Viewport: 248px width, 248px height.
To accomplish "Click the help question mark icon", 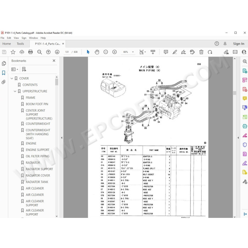I will pos(217,44).
